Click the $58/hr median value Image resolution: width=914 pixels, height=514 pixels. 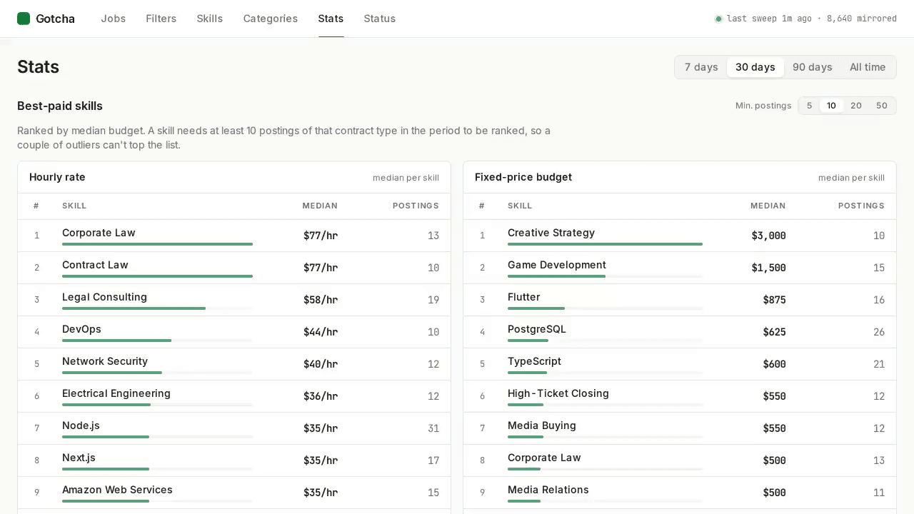click(321, 300)
